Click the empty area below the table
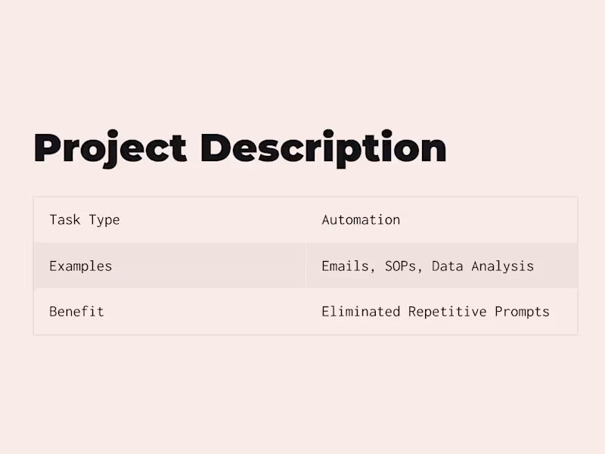Screen dimensions: 605x454 (x=302, y=393)
